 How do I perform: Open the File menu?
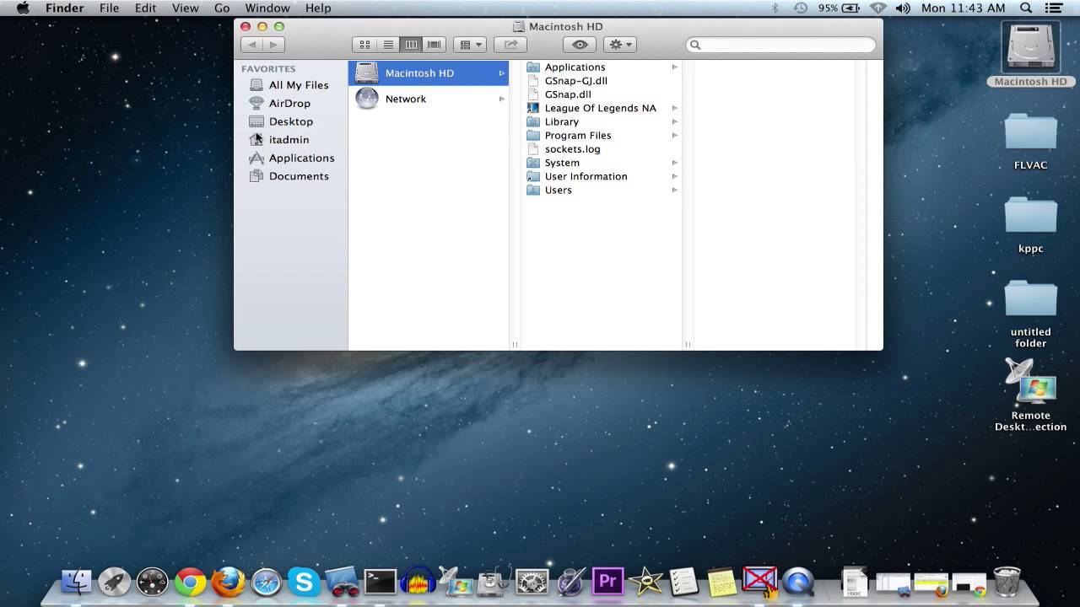click(x=109, y=8)
